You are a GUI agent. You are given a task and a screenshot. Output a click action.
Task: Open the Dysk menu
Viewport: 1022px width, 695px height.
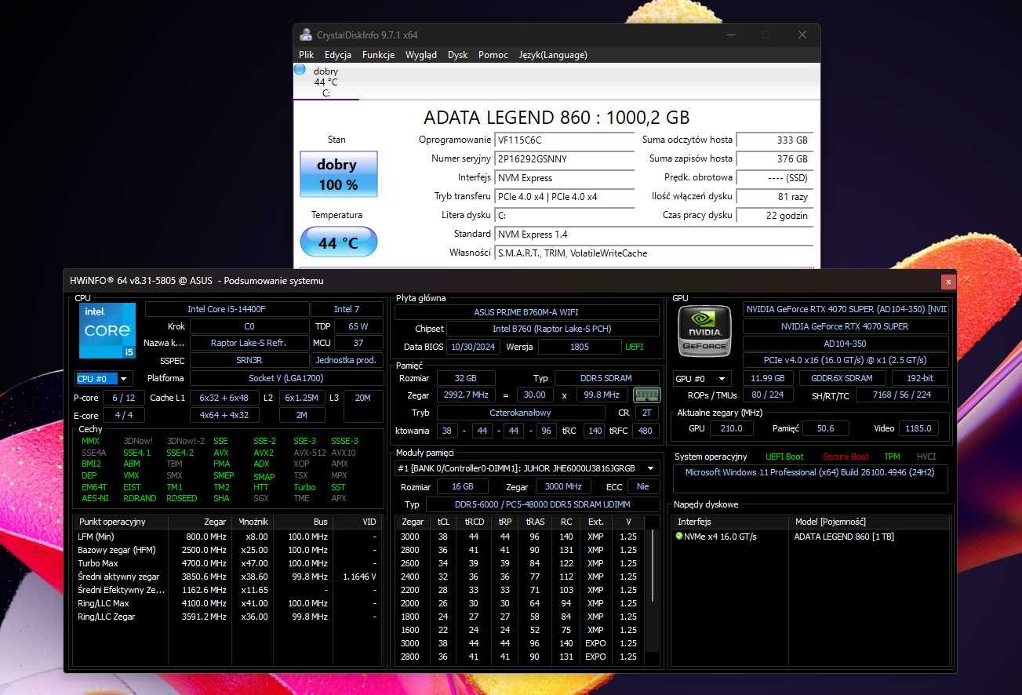pyautogui.click(x=457, y=55)
